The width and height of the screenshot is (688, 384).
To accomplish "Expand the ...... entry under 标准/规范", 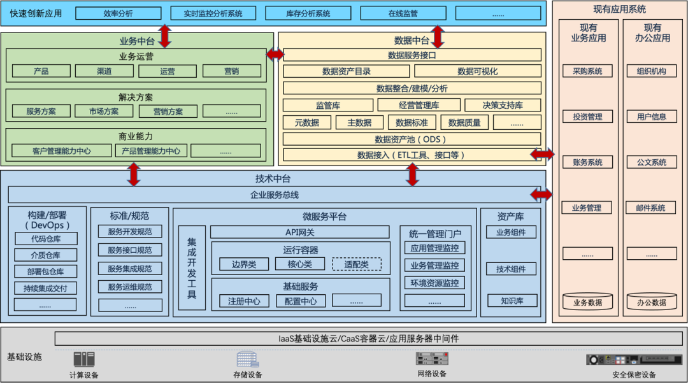I will [131, 306].
